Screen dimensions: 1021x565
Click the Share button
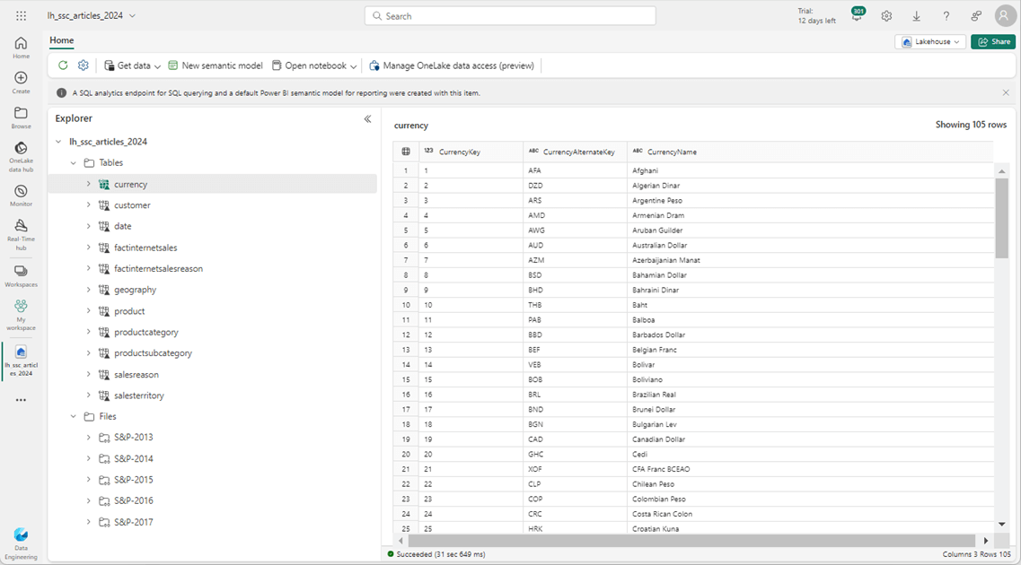point(993,42)
